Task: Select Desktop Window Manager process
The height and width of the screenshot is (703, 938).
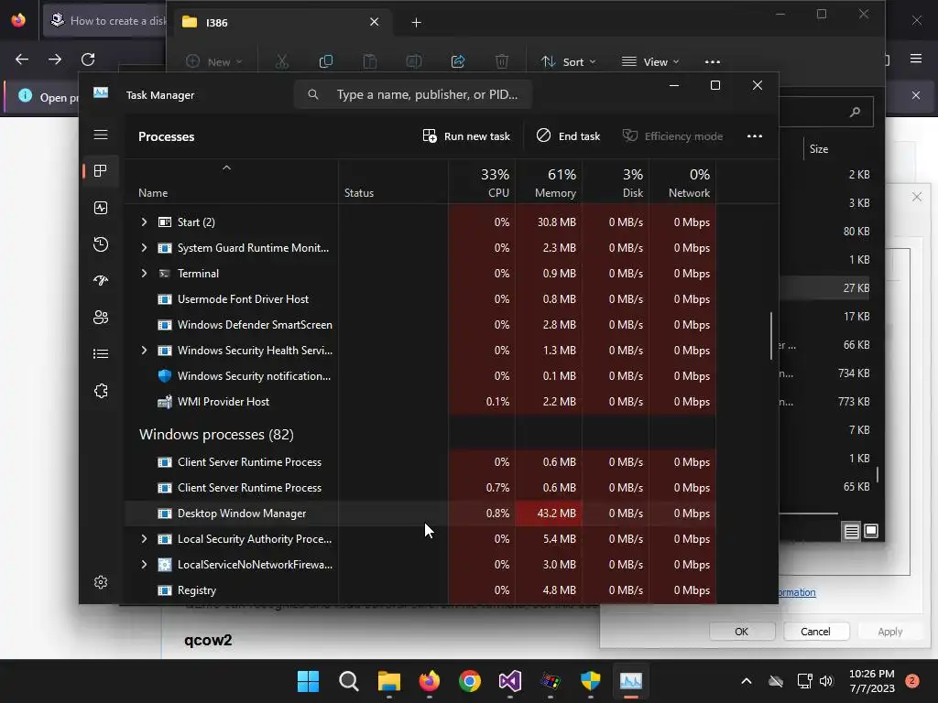Action: tap(420, 514)
